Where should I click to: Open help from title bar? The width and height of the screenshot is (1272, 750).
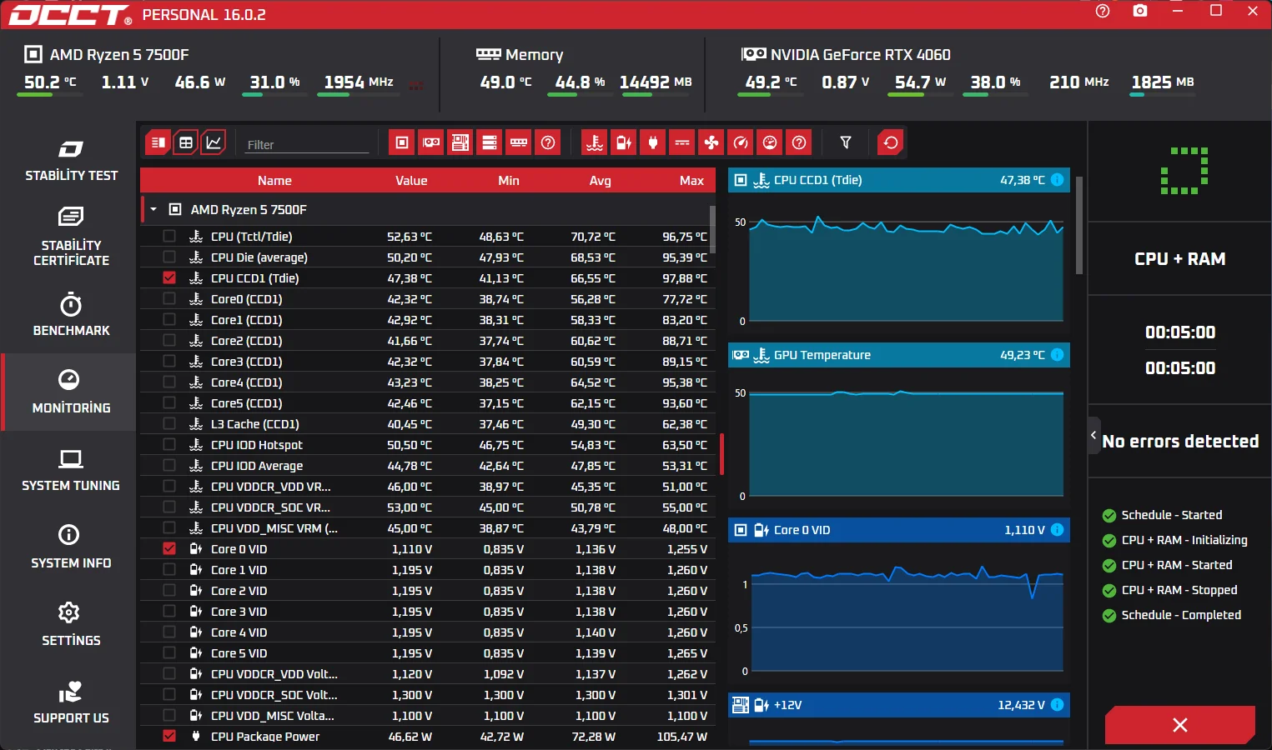tap(1103, 11)
